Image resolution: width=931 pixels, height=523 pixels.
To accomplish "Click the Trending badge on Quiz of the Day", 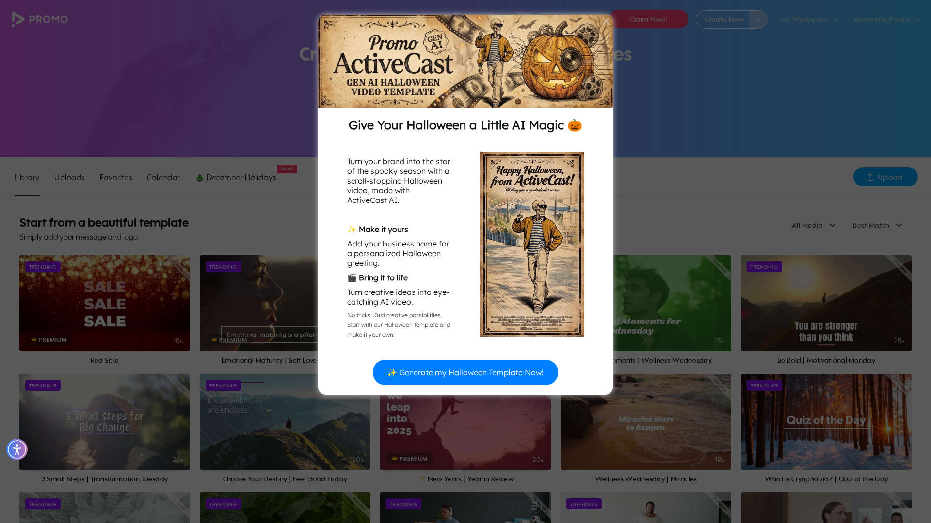I will point(764,385).
